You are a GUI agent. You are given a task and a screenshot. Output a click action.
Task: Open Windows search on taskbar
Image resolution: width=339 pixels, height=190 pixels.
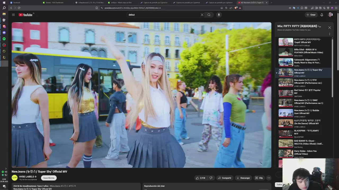tap(4, 8)
